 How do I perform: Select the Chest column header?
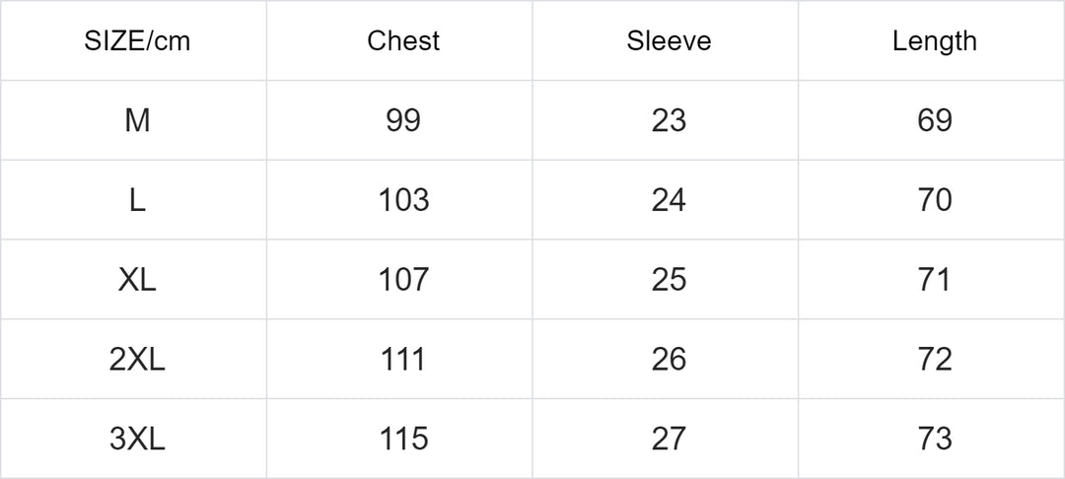pos(403,41)
